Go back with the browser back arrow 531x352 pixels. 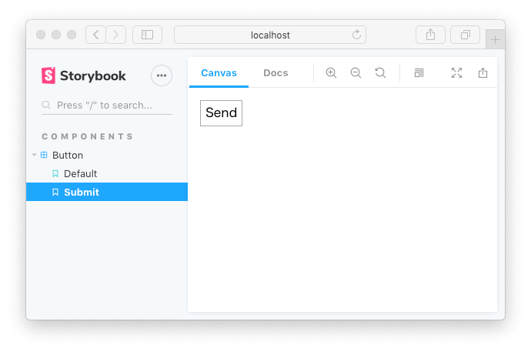[x=96, y=35]
